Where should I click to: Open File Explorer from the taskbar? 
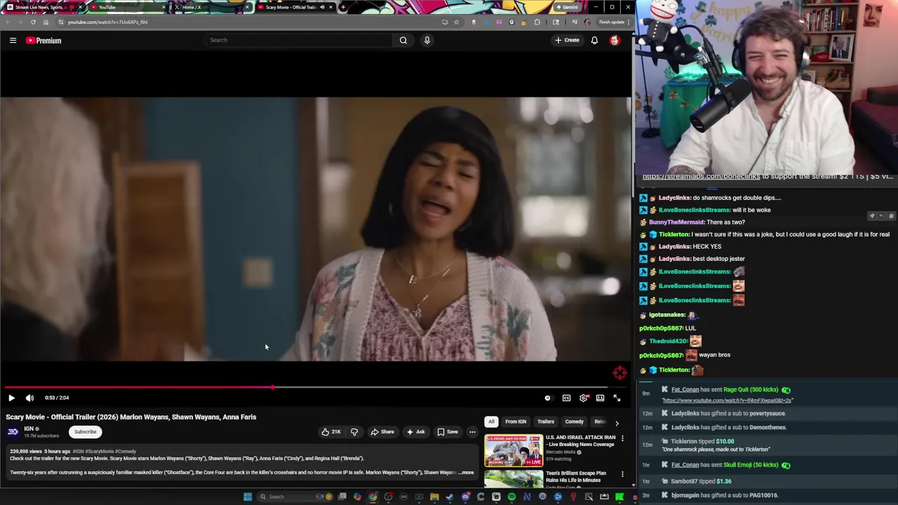click(434, 497)
